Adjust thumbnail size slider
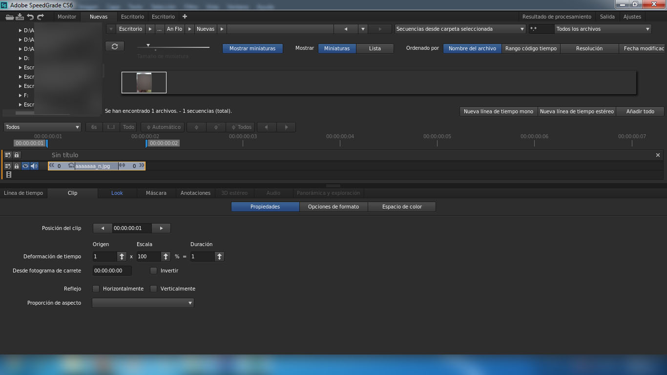 tap(148, 45)
